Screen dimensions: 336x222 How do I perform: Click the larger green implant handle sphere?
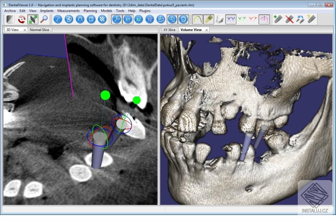[105, 96]
